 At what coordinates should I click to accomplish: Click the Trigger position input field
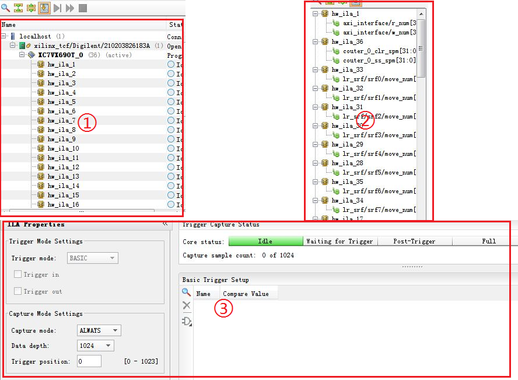click(89, 361)
